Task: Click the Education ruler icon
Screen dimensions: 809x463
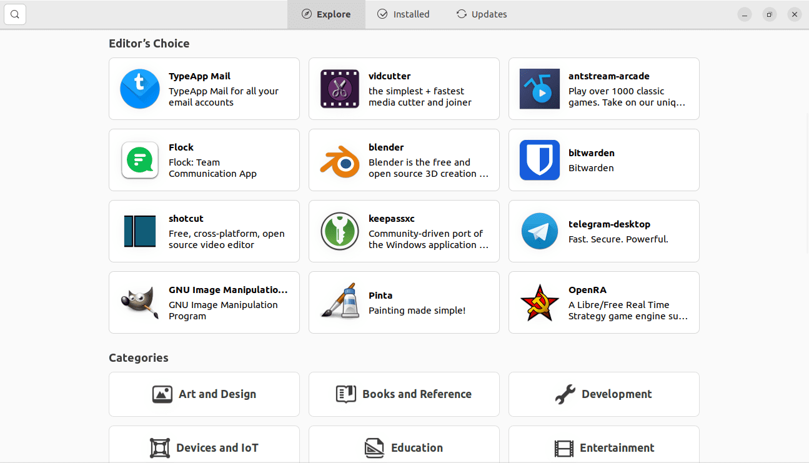Action: click(375, 448)
